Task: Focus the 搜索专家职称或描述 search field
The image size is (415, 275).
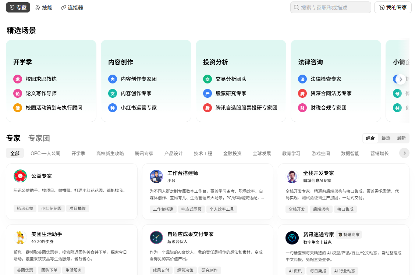Action: tap(331, 7)
